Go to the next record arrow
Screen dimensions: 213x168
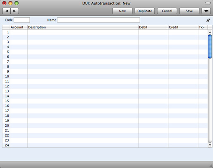point(14,11)
